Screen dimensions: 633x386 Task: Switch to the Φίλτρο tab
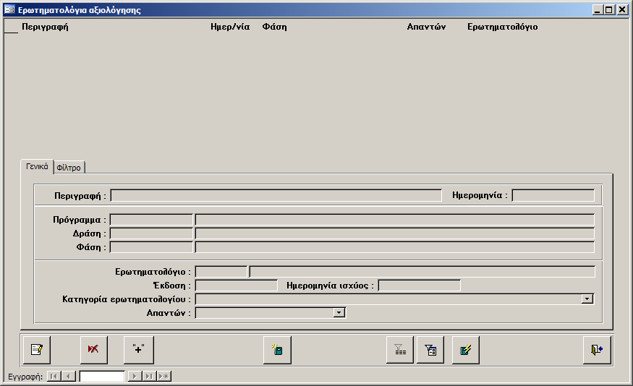click(x=69, y=168)
